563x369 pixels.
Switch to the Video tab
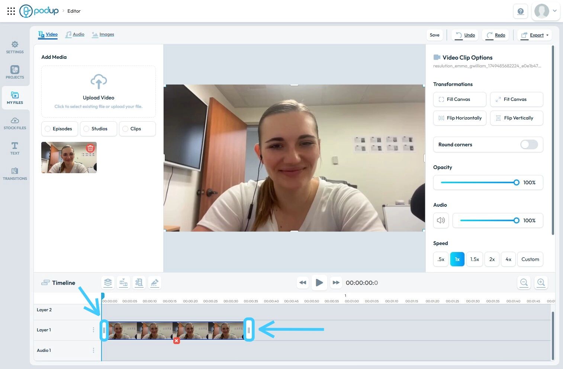click(48, 34)
